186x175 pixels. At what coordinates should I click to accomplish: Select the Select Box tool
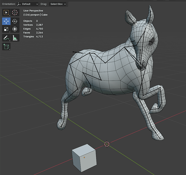click(x=6, y=13)
